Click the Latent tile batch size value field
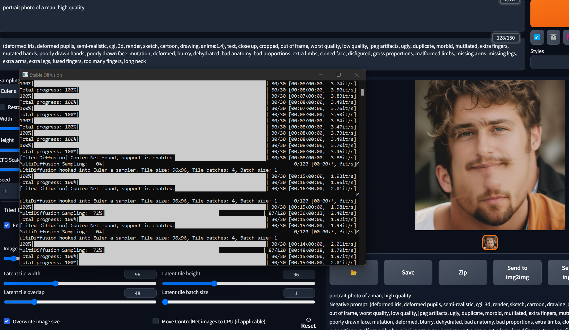Screen dimensions: 569x330 pyautogui.click(x=299, y=293)
